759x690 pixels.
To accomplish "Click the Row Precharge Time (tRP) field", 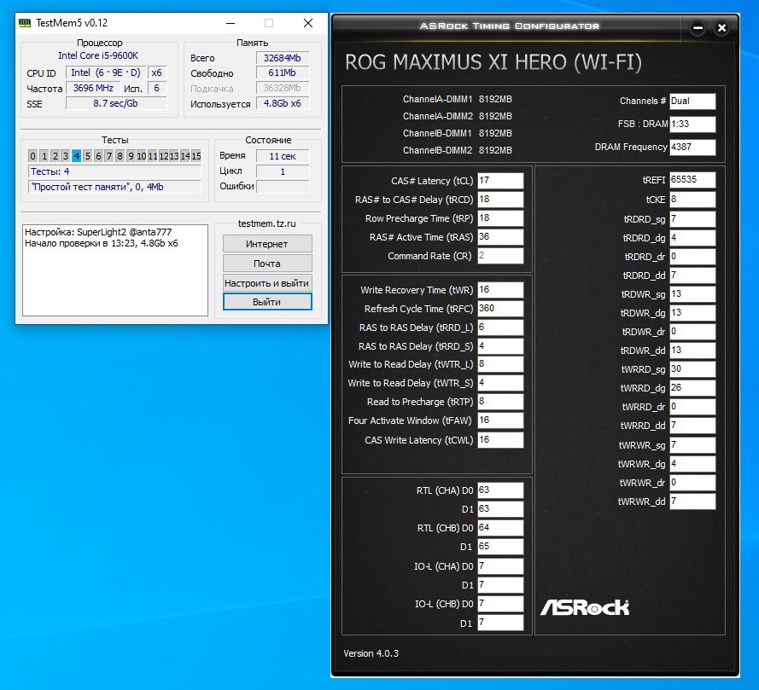I will [500, 218].
